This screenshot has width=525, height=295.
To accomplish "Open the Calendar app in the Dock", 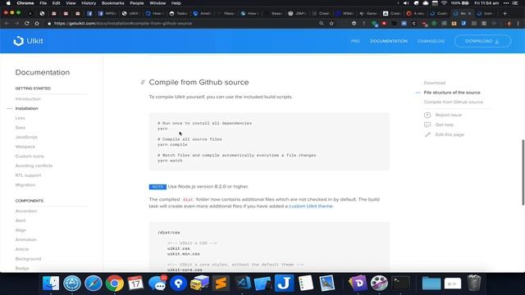I will pos(135,283).
